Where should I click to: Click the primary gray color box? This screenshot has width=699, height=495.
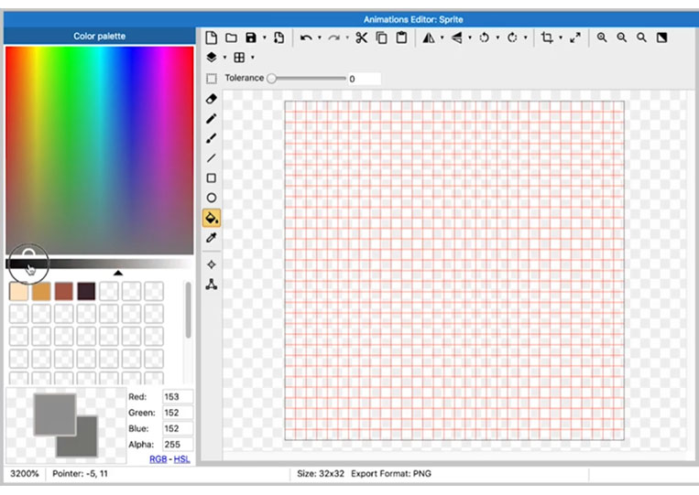tap(55, 414)
